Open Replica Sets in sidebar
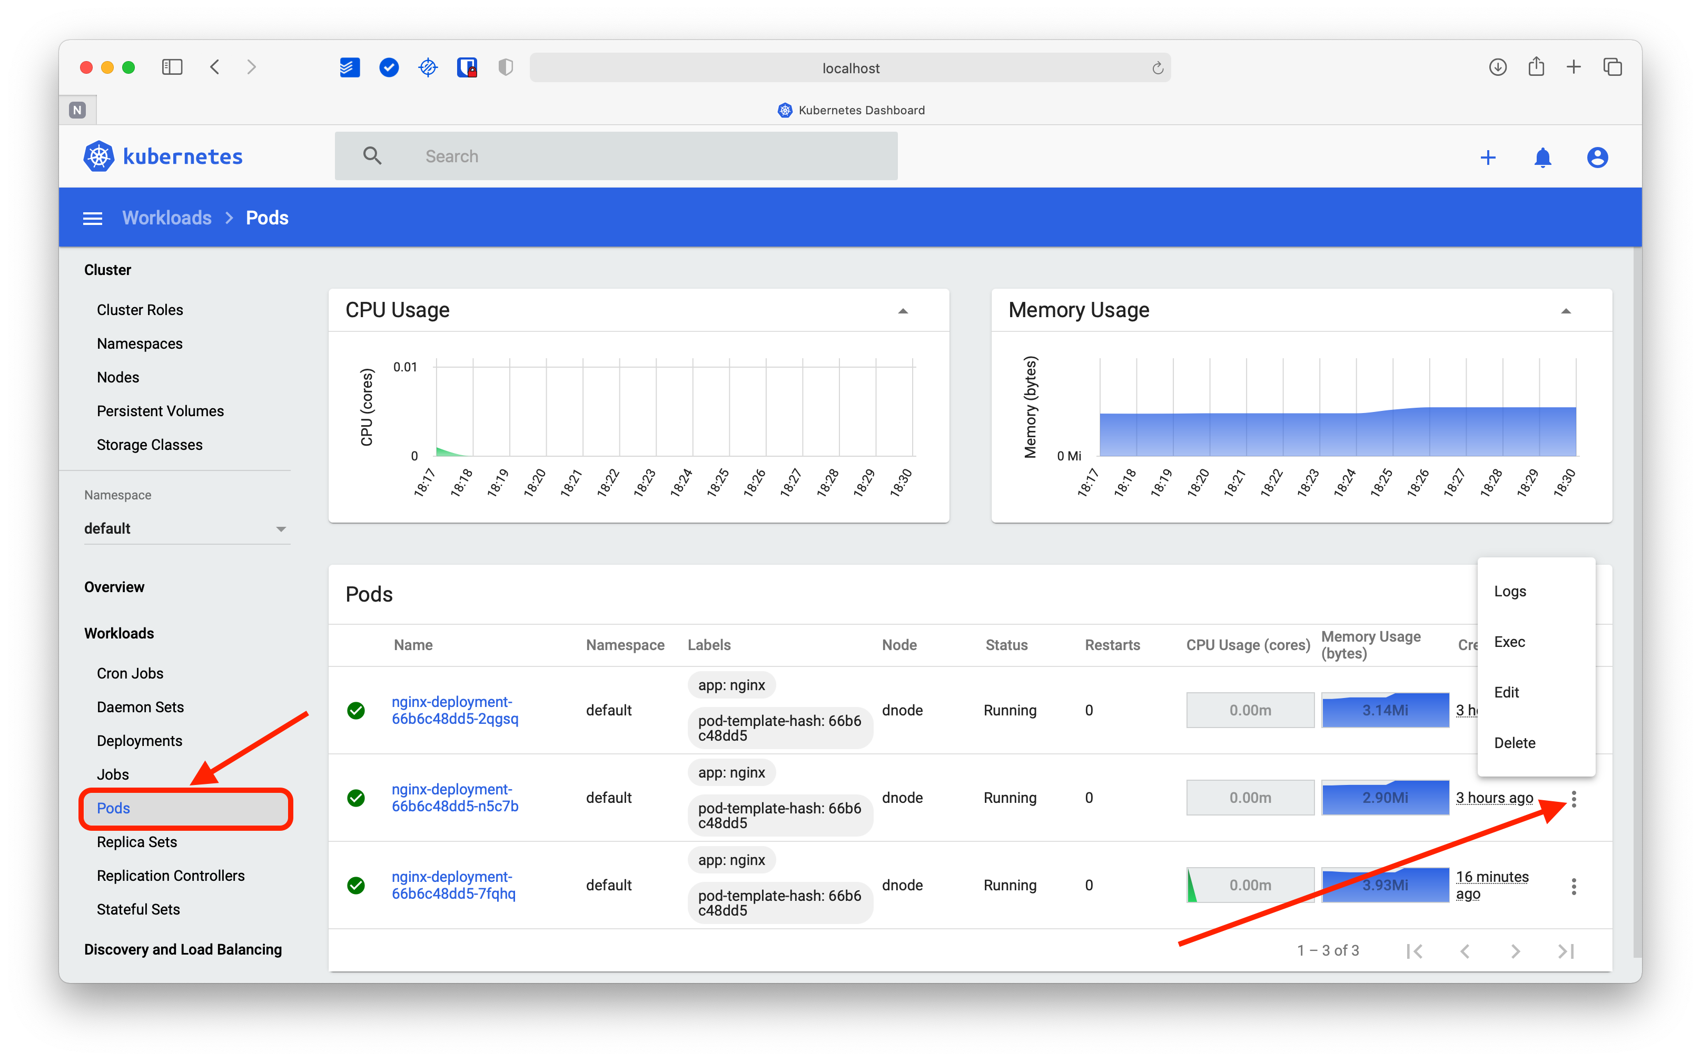Image resolution: width=1701 pixels, height=1061 pixels. [137, 842]
